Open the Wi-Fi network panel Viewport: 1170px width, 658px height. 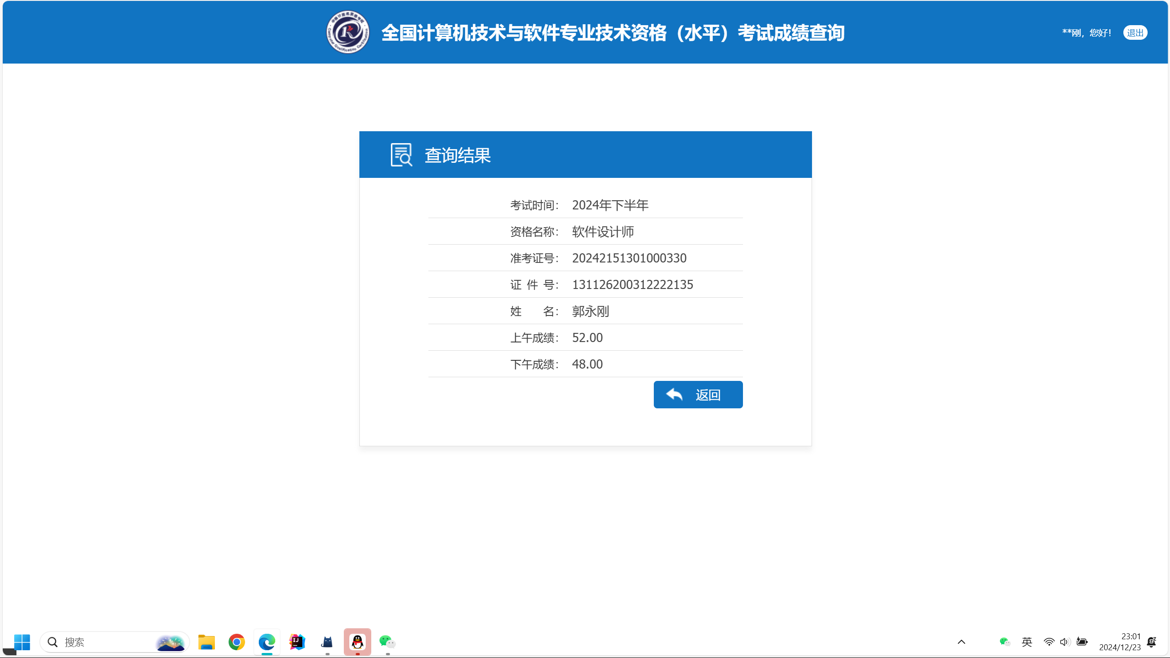coord(1049,642)
